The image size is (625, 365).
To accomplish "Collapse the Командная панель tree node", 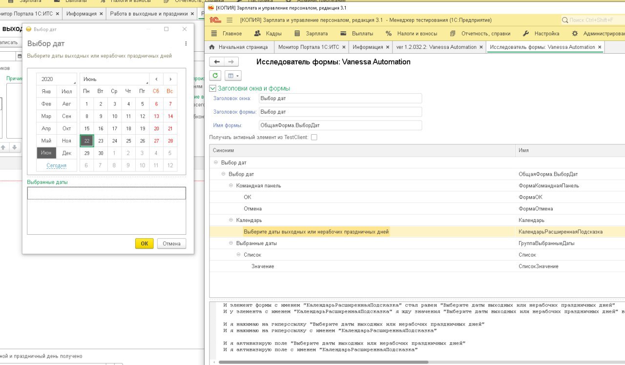I will click(231, 186).
